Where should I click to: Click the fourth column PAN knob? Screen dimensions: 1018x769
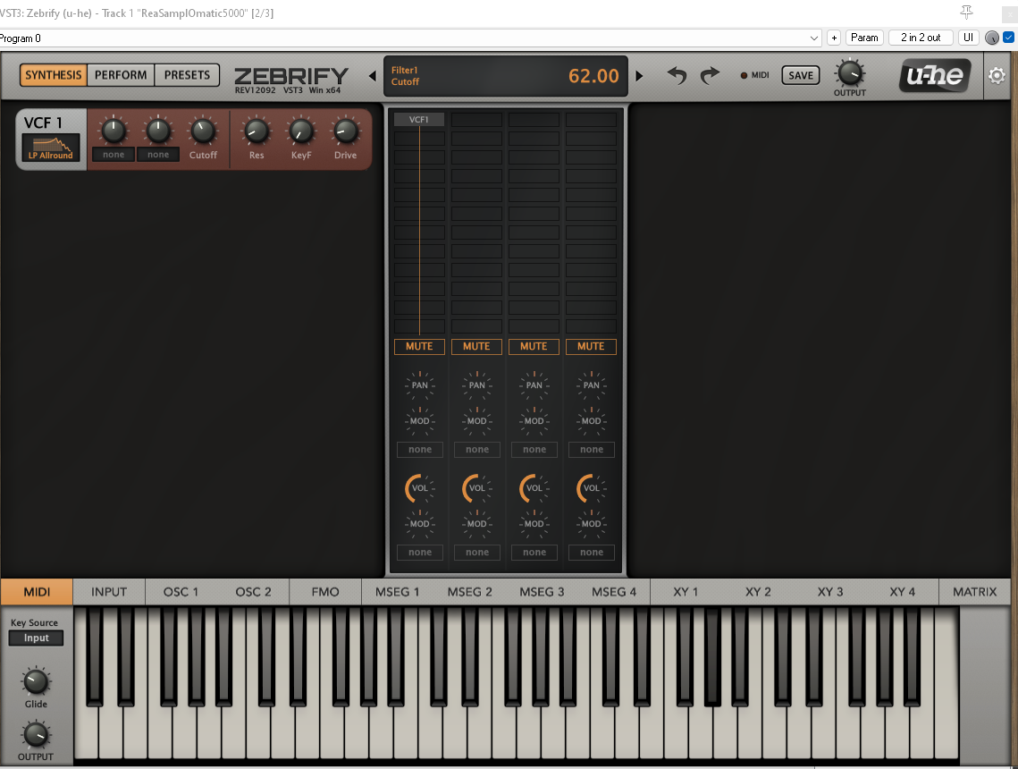click(x=592, y=385)
